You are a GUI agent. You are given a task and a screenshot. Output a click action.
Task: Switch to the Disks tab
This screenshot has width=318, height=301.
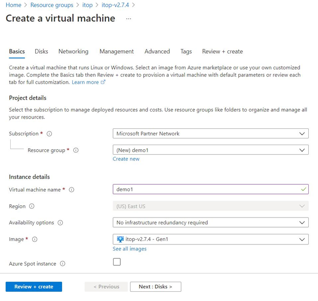click(x=41, y=51)
